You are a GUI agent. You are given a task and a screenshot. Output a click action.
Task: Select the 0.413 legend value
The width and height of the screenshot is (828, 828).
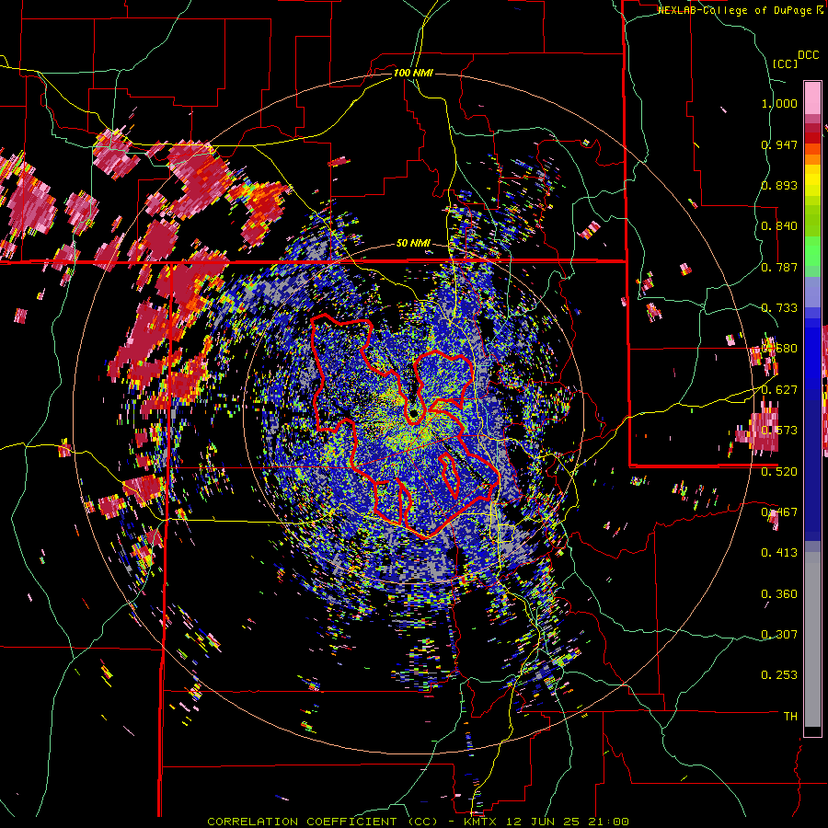[779, 553]
